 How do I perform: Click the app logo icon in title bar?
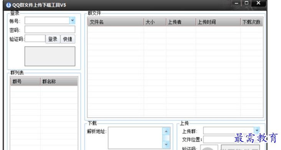(8, 5)
